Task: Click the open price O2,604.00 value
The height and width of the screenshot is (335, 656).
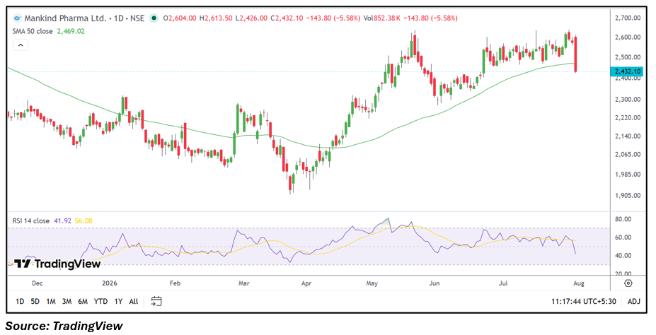Action: click(180, 18)
